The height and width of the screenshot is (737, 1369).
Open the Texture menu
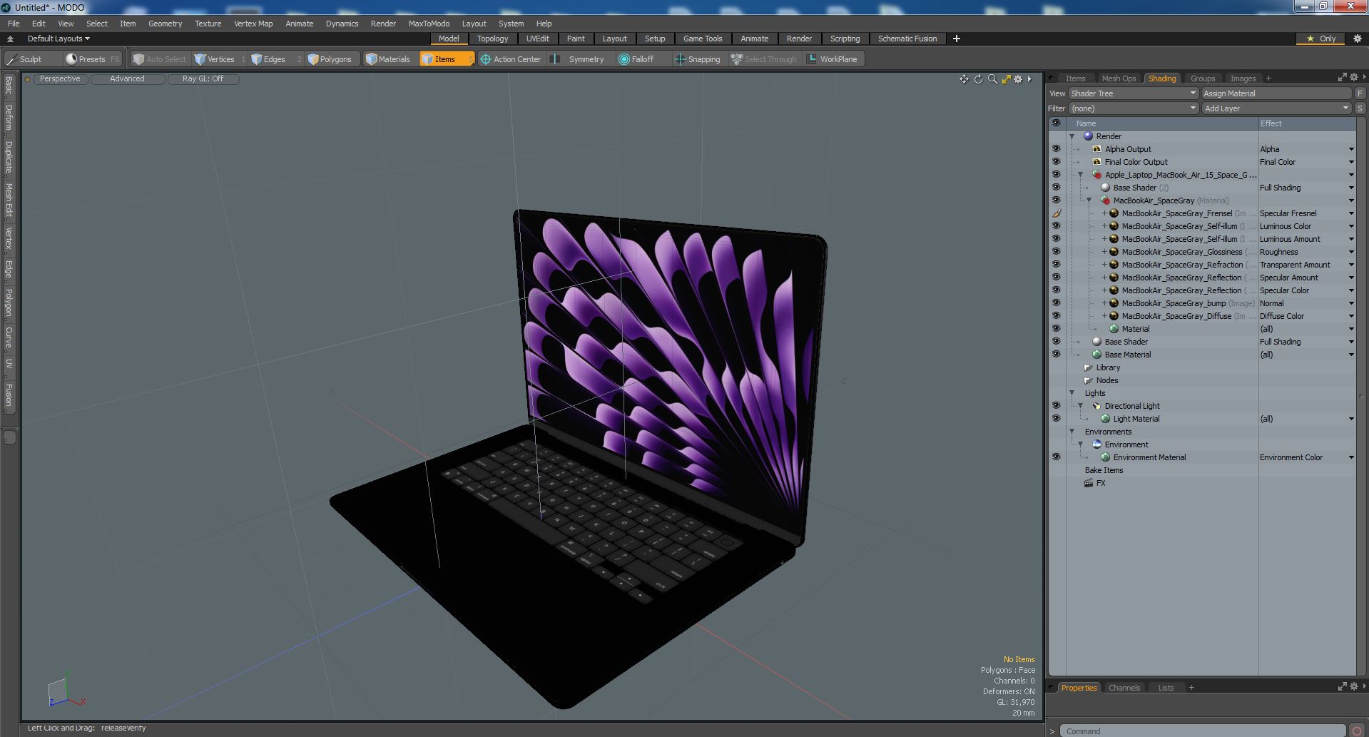[x=208, y=24]
